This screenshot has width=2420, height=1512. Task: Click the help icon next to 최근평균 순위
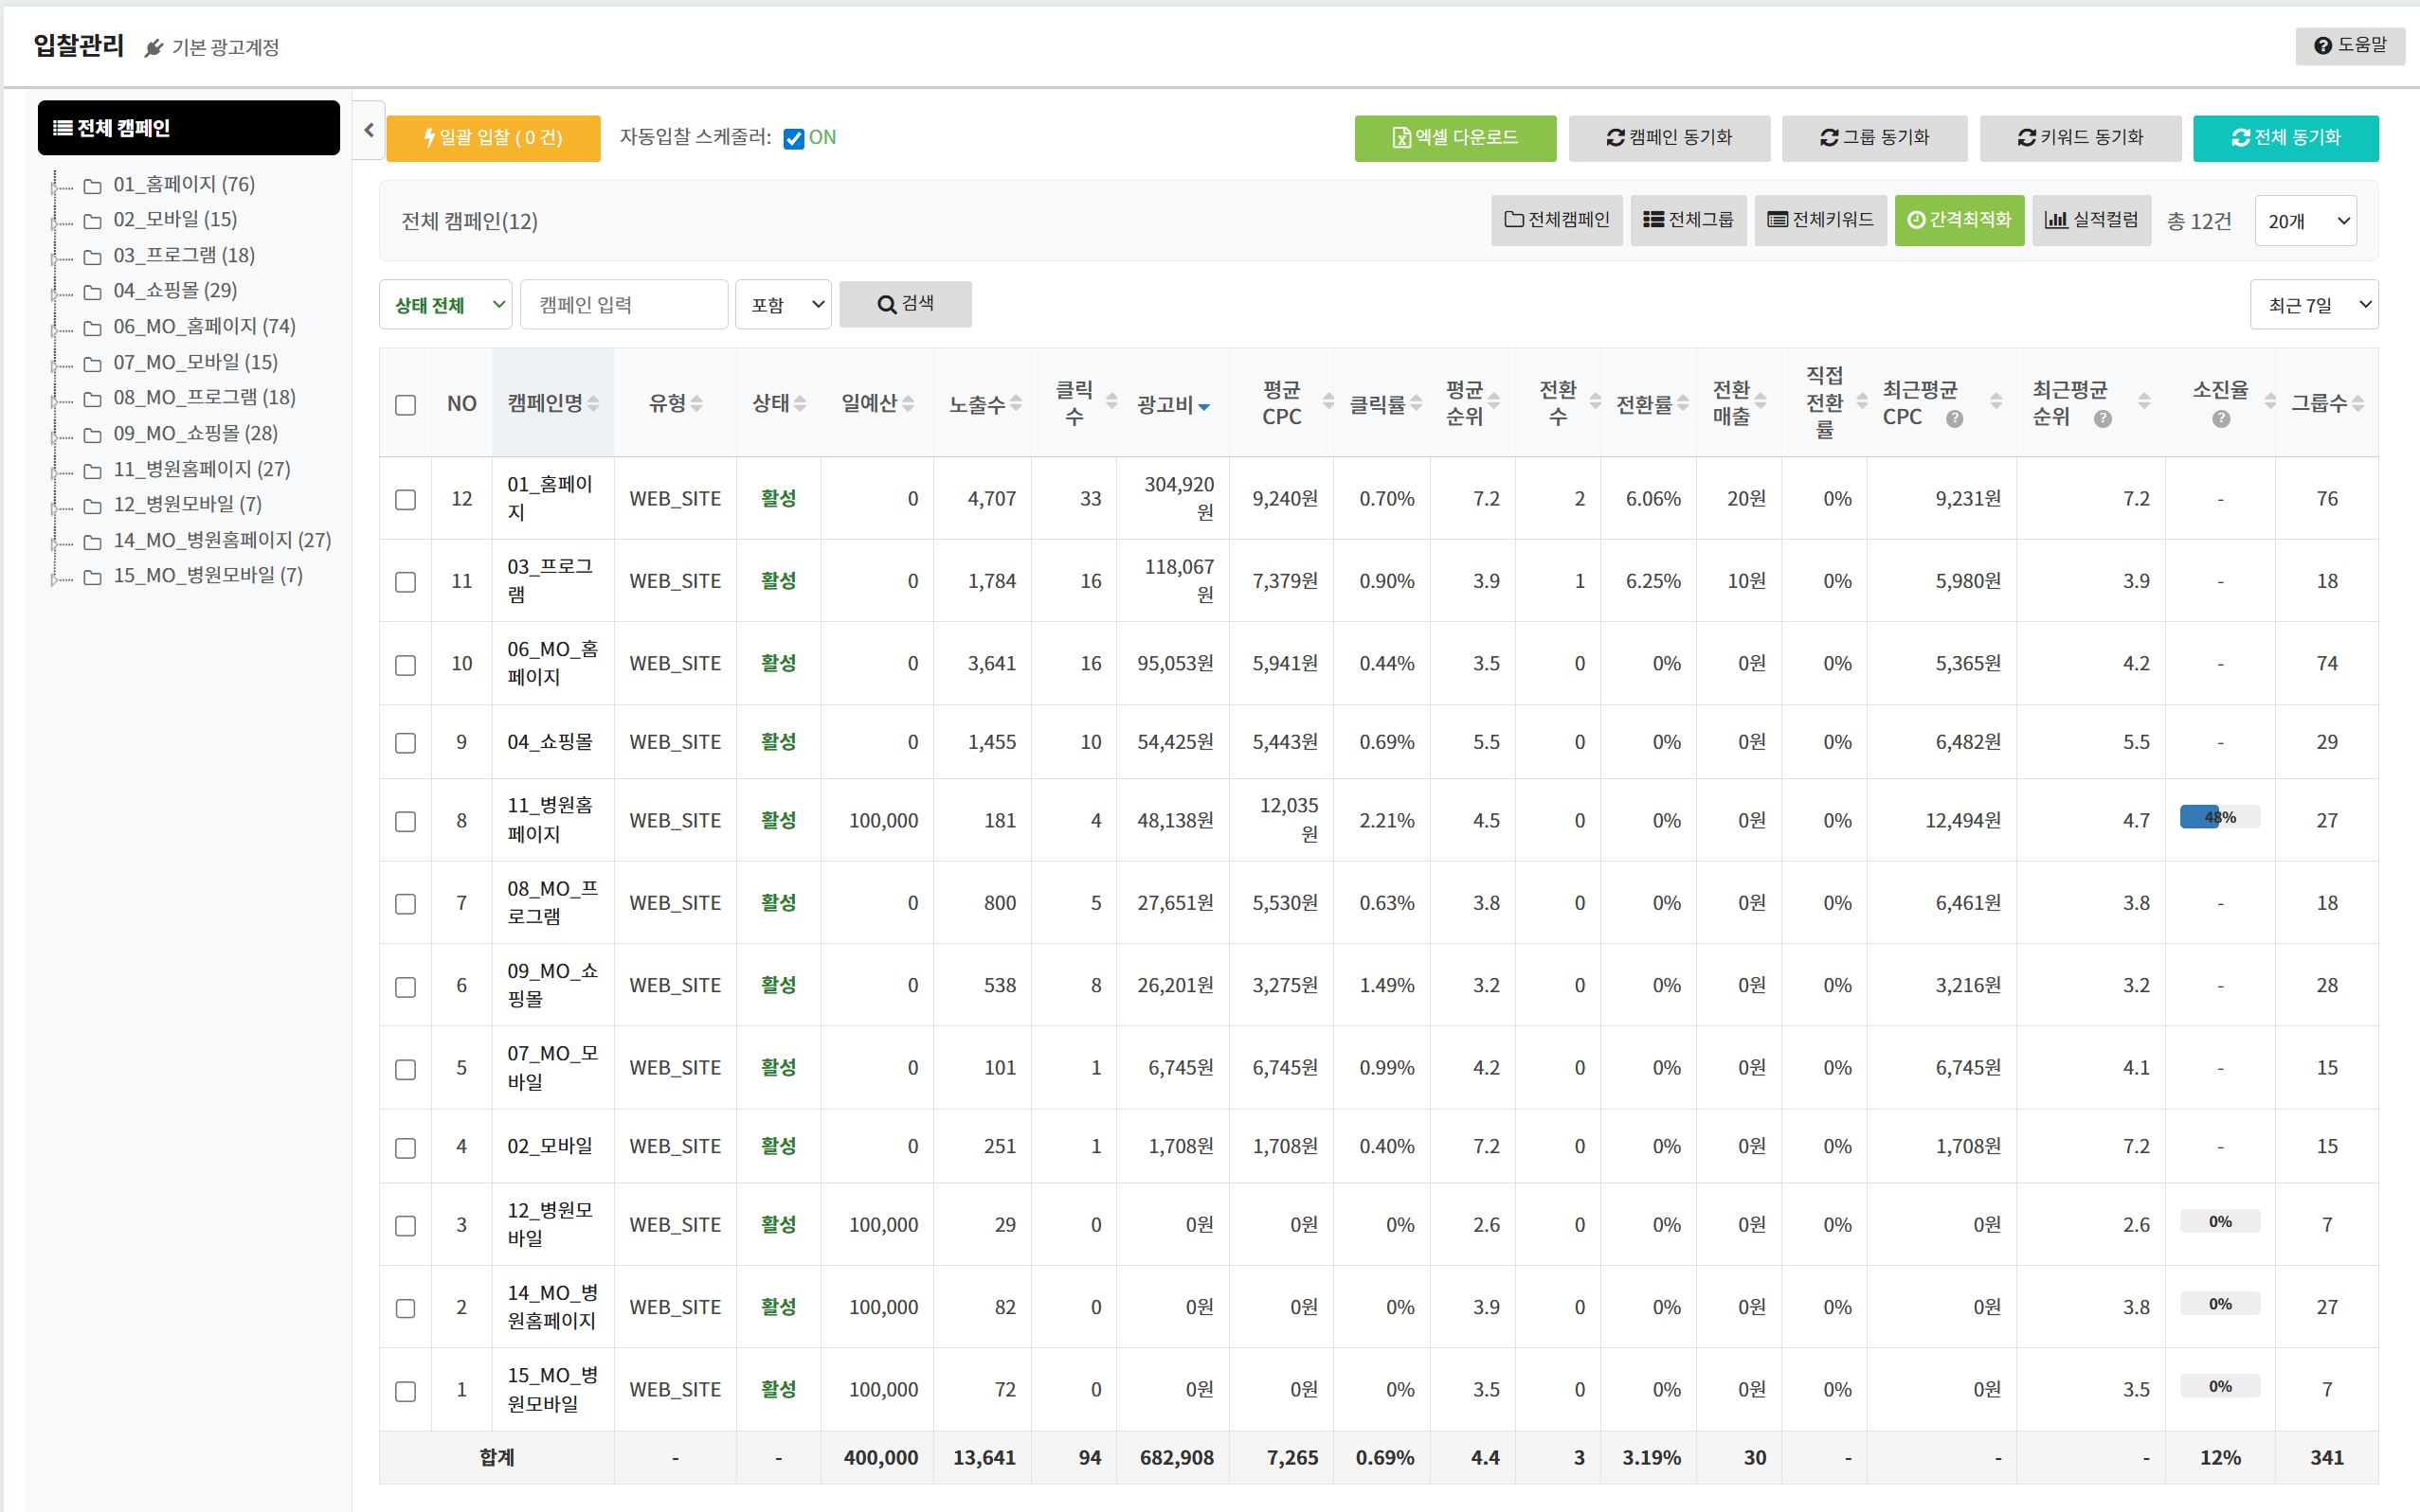point(2103,419)
